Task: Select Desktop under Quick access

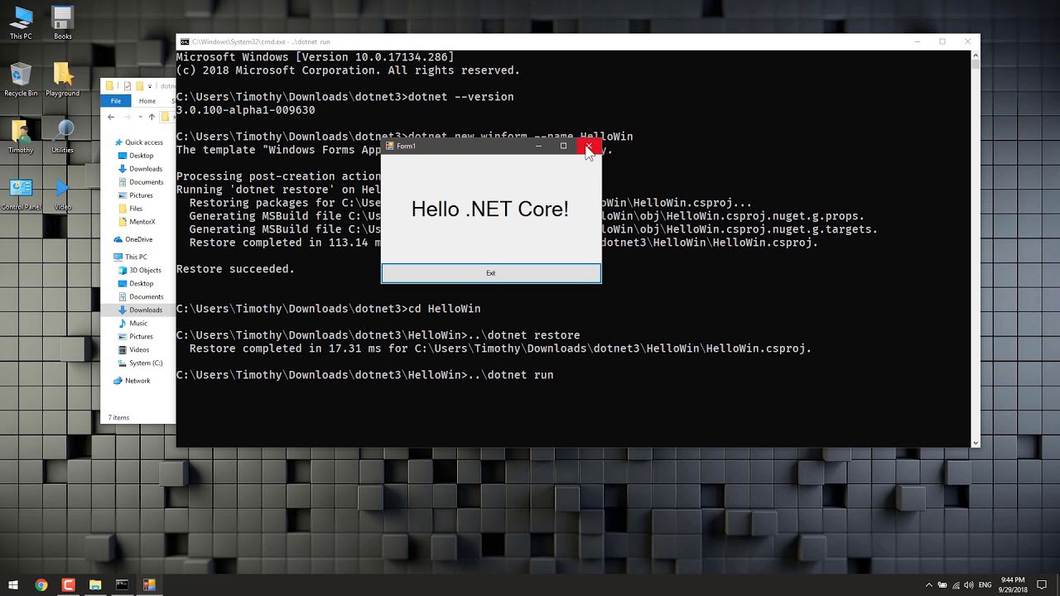Action: [136, 156]
